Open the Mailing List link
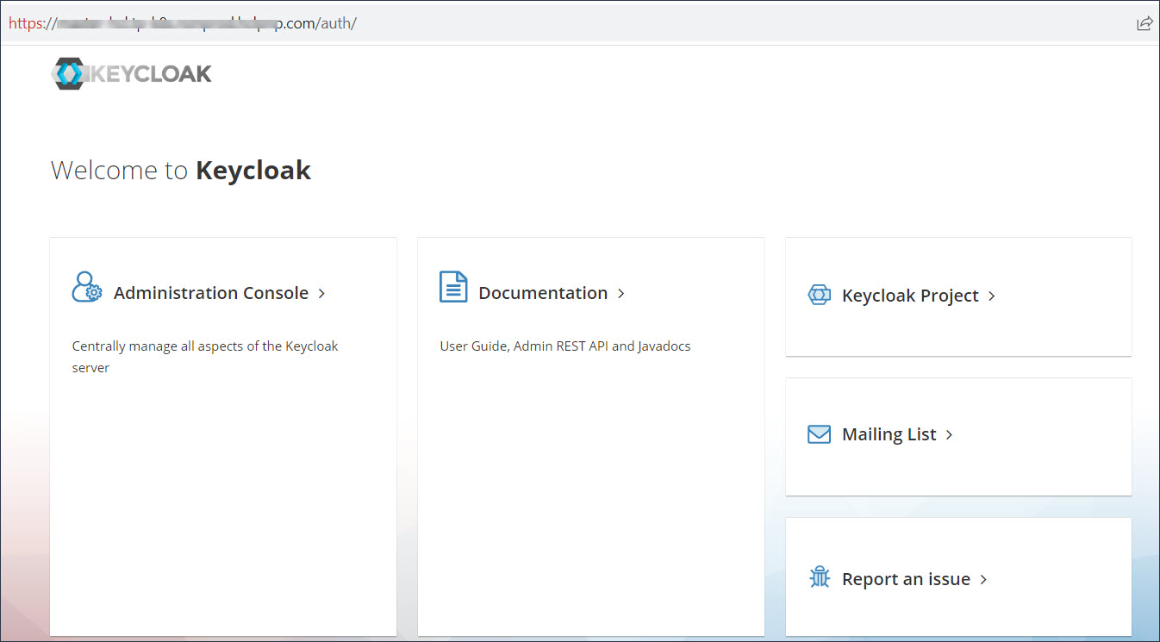This screenshot has width=1160, height=642. pyautogui.click(x=889, y=433)
